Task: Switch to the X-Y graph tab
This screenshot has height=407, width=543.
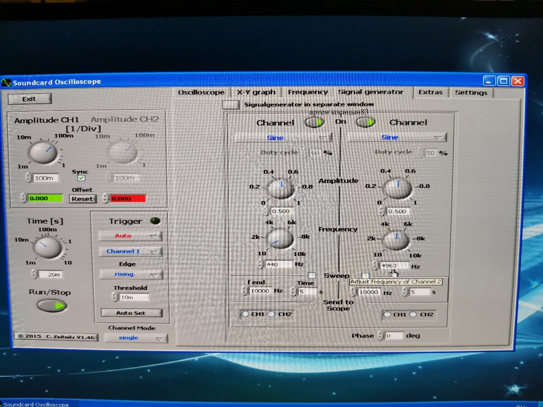Action: 256,92
